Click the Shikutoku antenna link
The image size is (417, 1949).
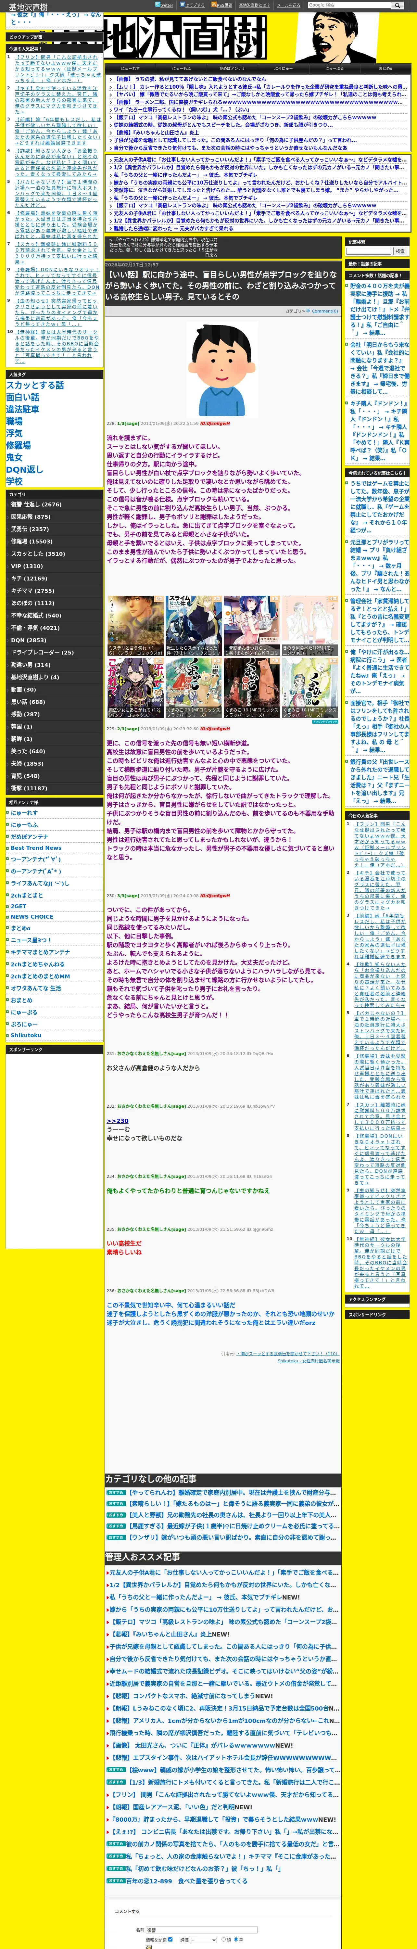pyautogui.click(x=26, y=1035)
